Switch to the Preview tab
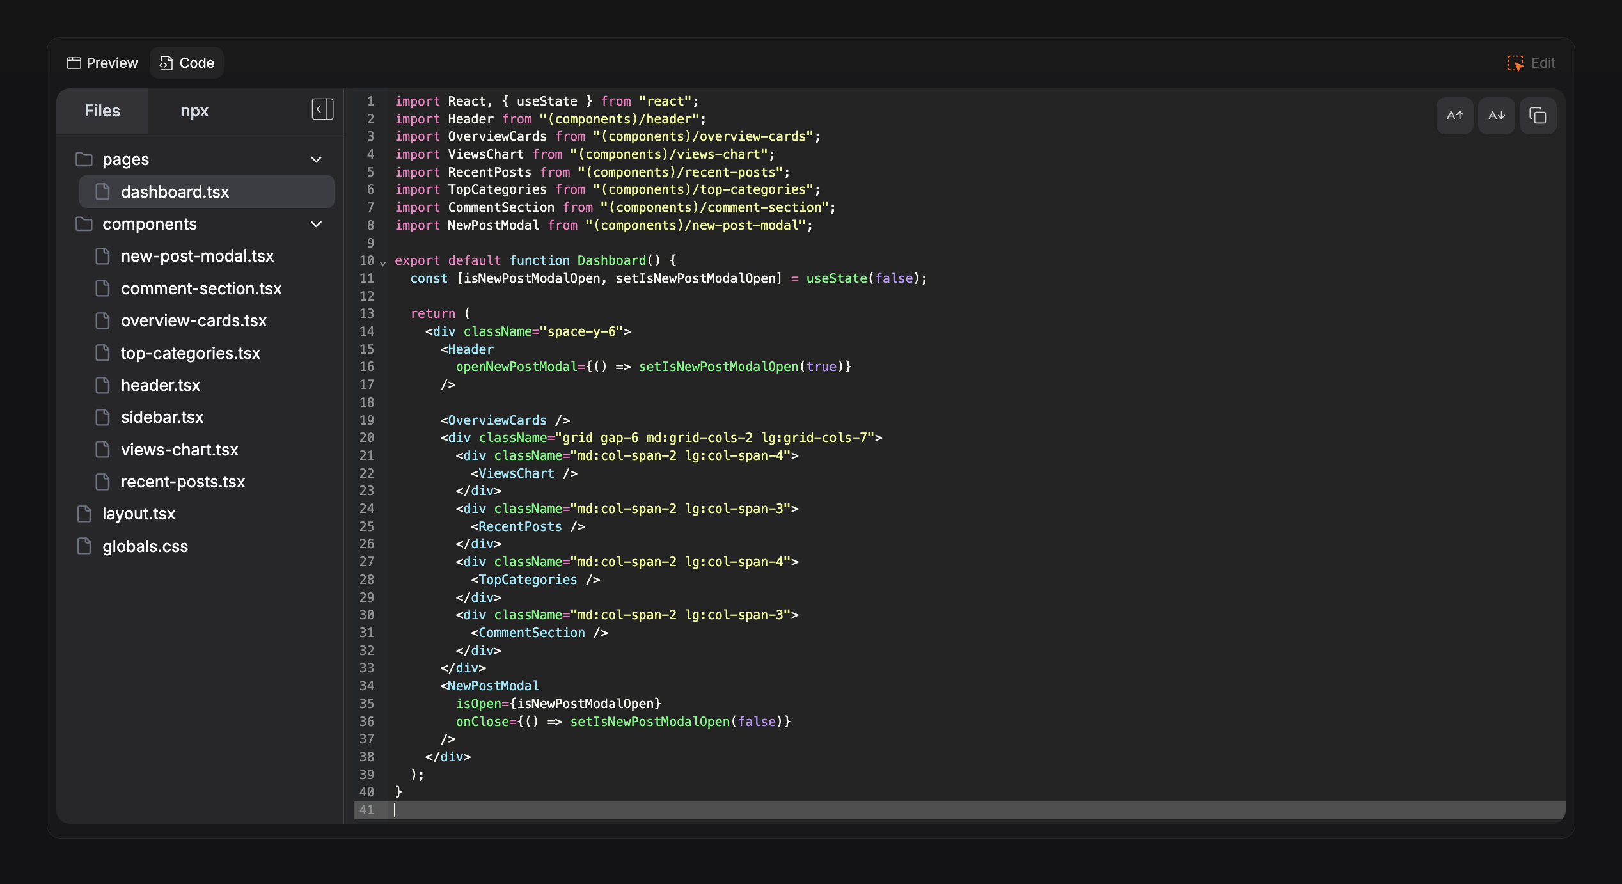Screen dimensions: 1622x884 click(x=102, y=63)
